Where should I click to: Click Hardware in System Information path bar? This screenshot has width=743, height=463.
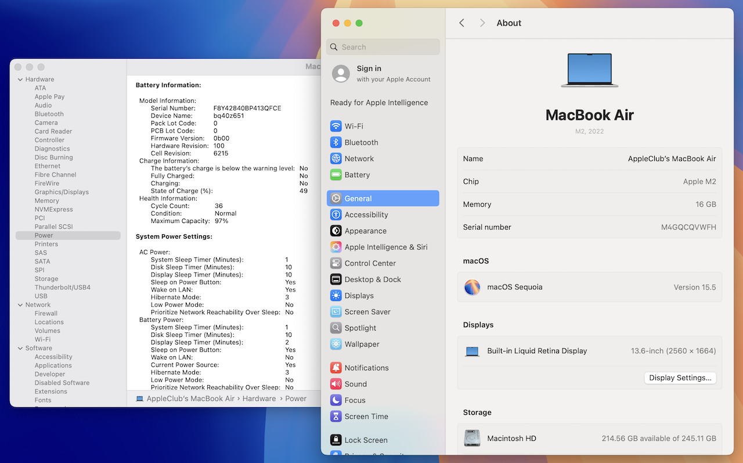(259, 399)
